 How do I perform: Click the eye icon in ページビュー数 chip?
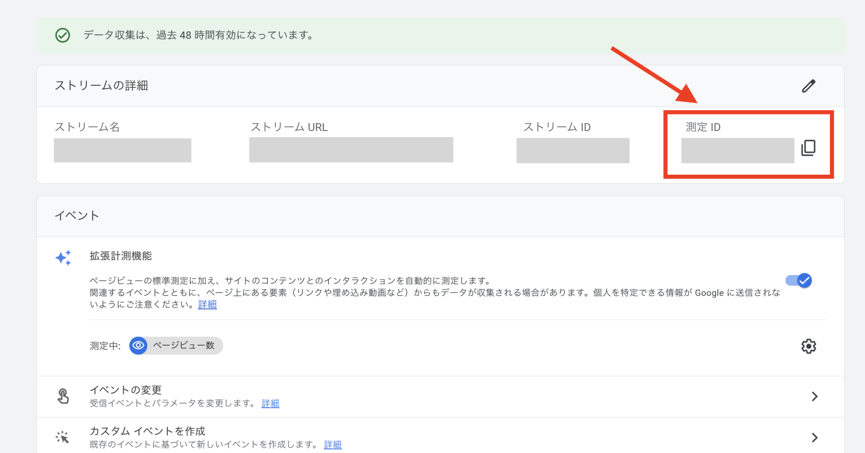(138, 345)
